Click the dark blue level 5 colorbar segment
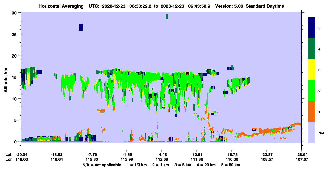The width and height of the screenshot is (335, 172). pos(312,28)
